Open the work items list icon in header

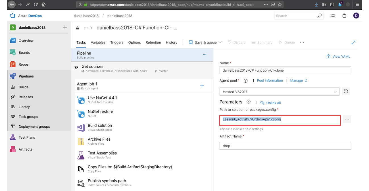[x=333, y=16]
